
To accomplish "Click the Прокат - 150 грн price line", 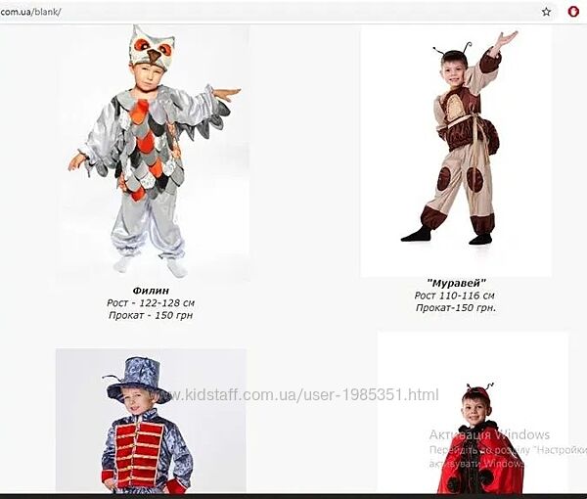I will (151, 315).
